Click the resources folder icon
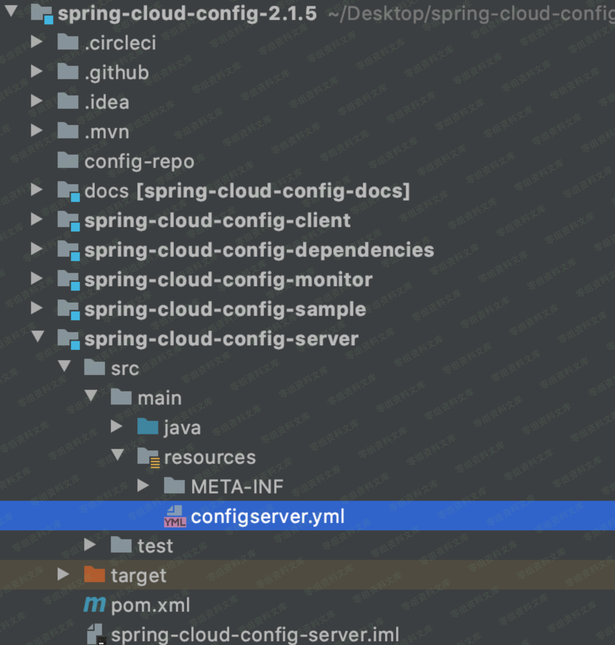 (x=148, y=457)
